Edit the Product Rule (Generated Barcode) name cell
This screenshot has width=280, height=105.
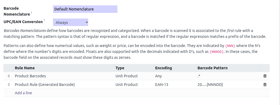pyautogui.click(x=64, y=84)
